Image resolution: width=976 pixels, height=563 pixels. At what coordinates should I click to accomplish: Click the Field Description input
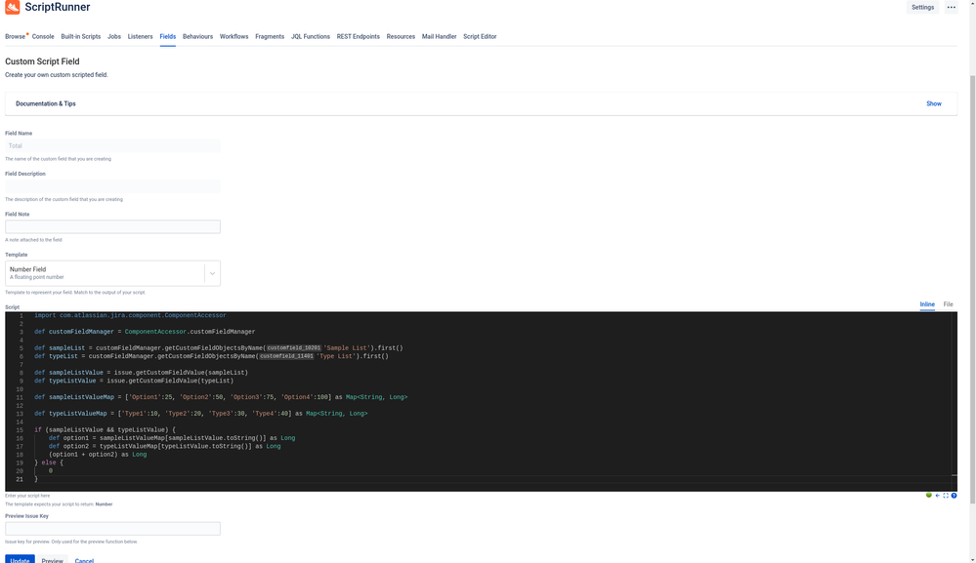tap(112, 186)
